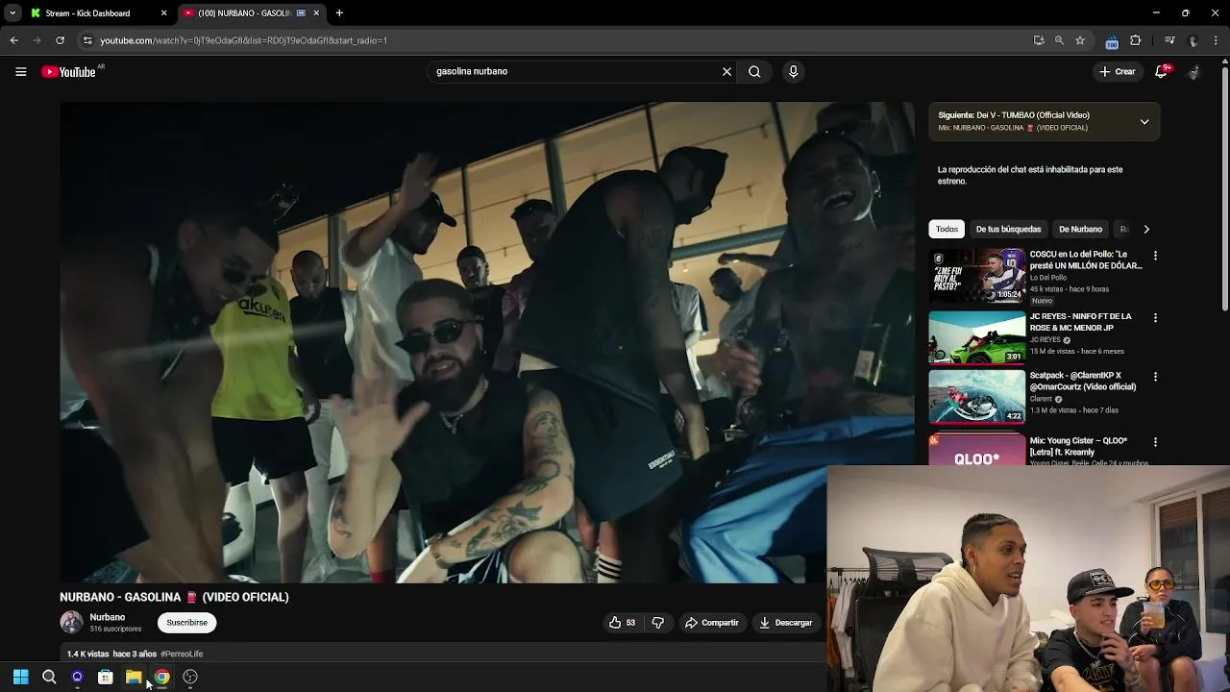Bookmark this page with the star
Image resolution: width=1230 pixels, height=692 pixels.
pyautogui.click(x=1080, y=40)
